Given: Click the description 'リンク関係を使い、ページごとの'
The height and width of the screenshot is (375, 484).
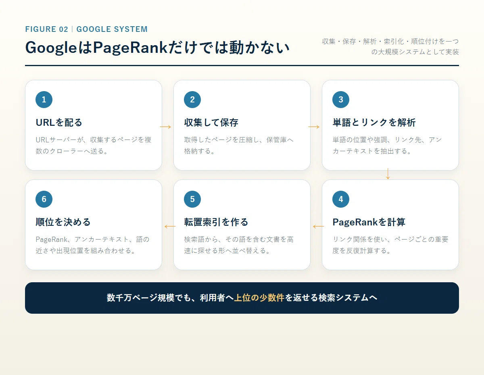Looking at the screenshot, I should (390, 245).
